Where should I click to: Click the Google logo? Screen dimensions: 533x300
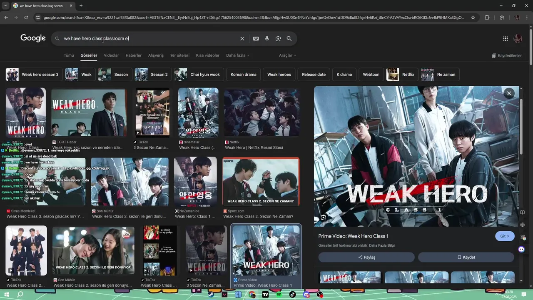pos(33,38)
